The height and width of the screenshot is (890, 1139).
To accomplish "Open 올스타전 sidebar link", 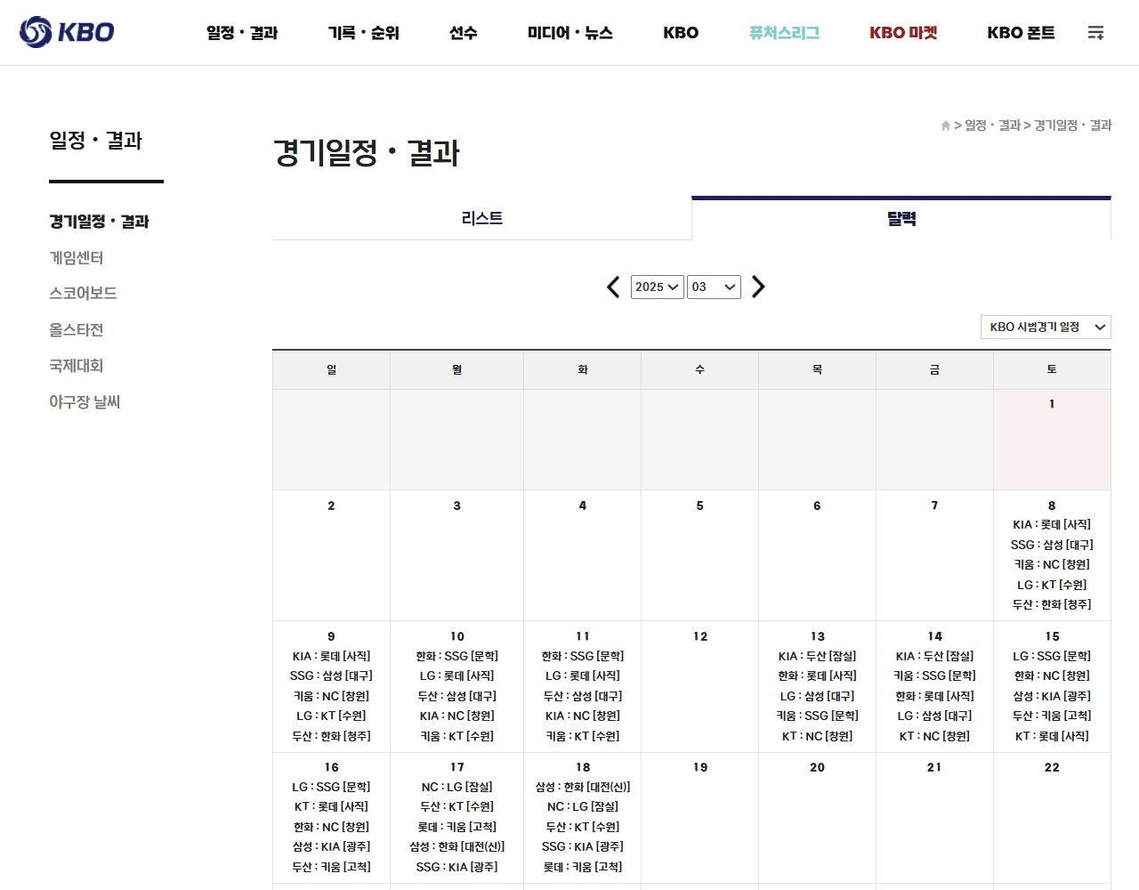I will pyautogui.click(x=77, y=330).
